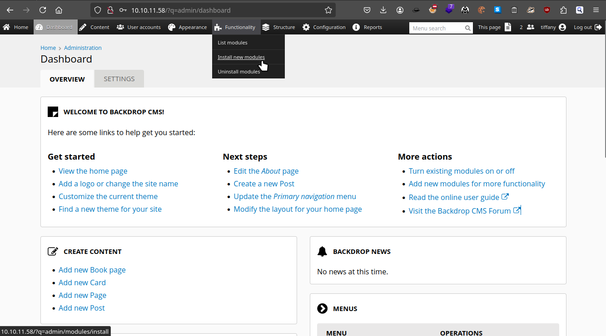The height and width of the screenshot is (336, 606).
Task: Select the Overview tab
Action: [x=67, y=79]
